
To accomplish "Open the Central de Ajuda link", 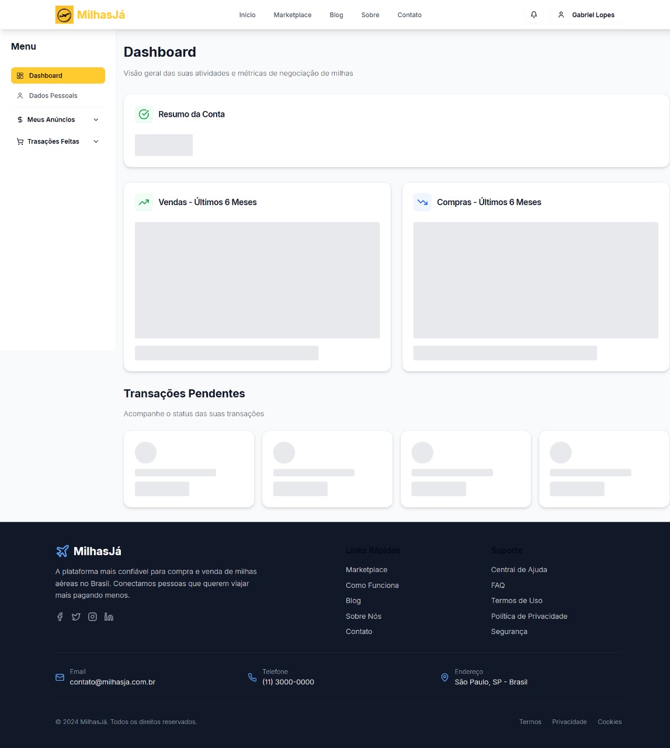I will pyautogui.click(x=519, y=570).
